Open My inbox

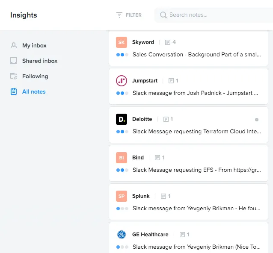(34, 46)
